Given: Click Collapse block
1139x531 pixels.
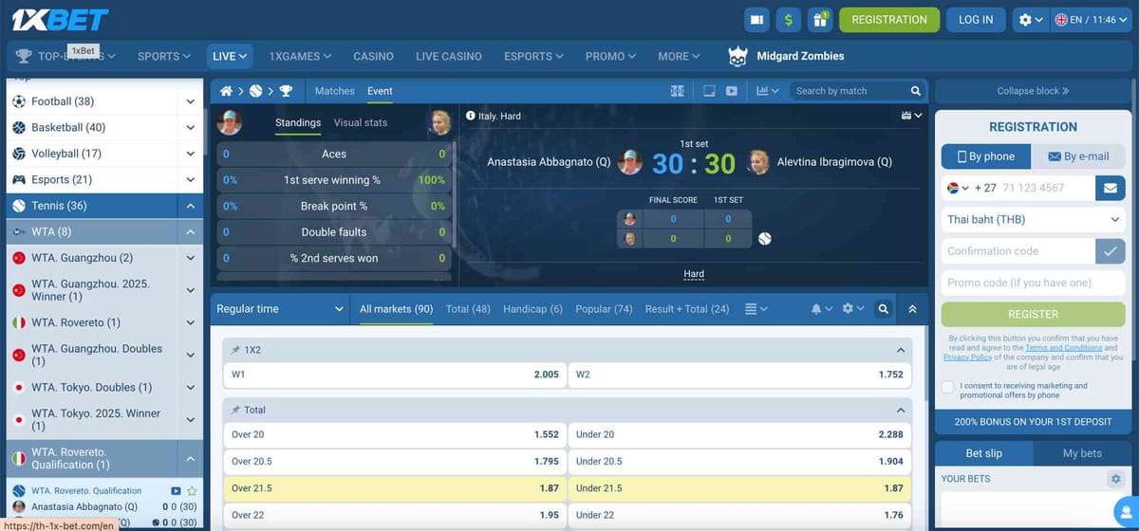Looking at the screenshot, I should [x=1033, y=91].
